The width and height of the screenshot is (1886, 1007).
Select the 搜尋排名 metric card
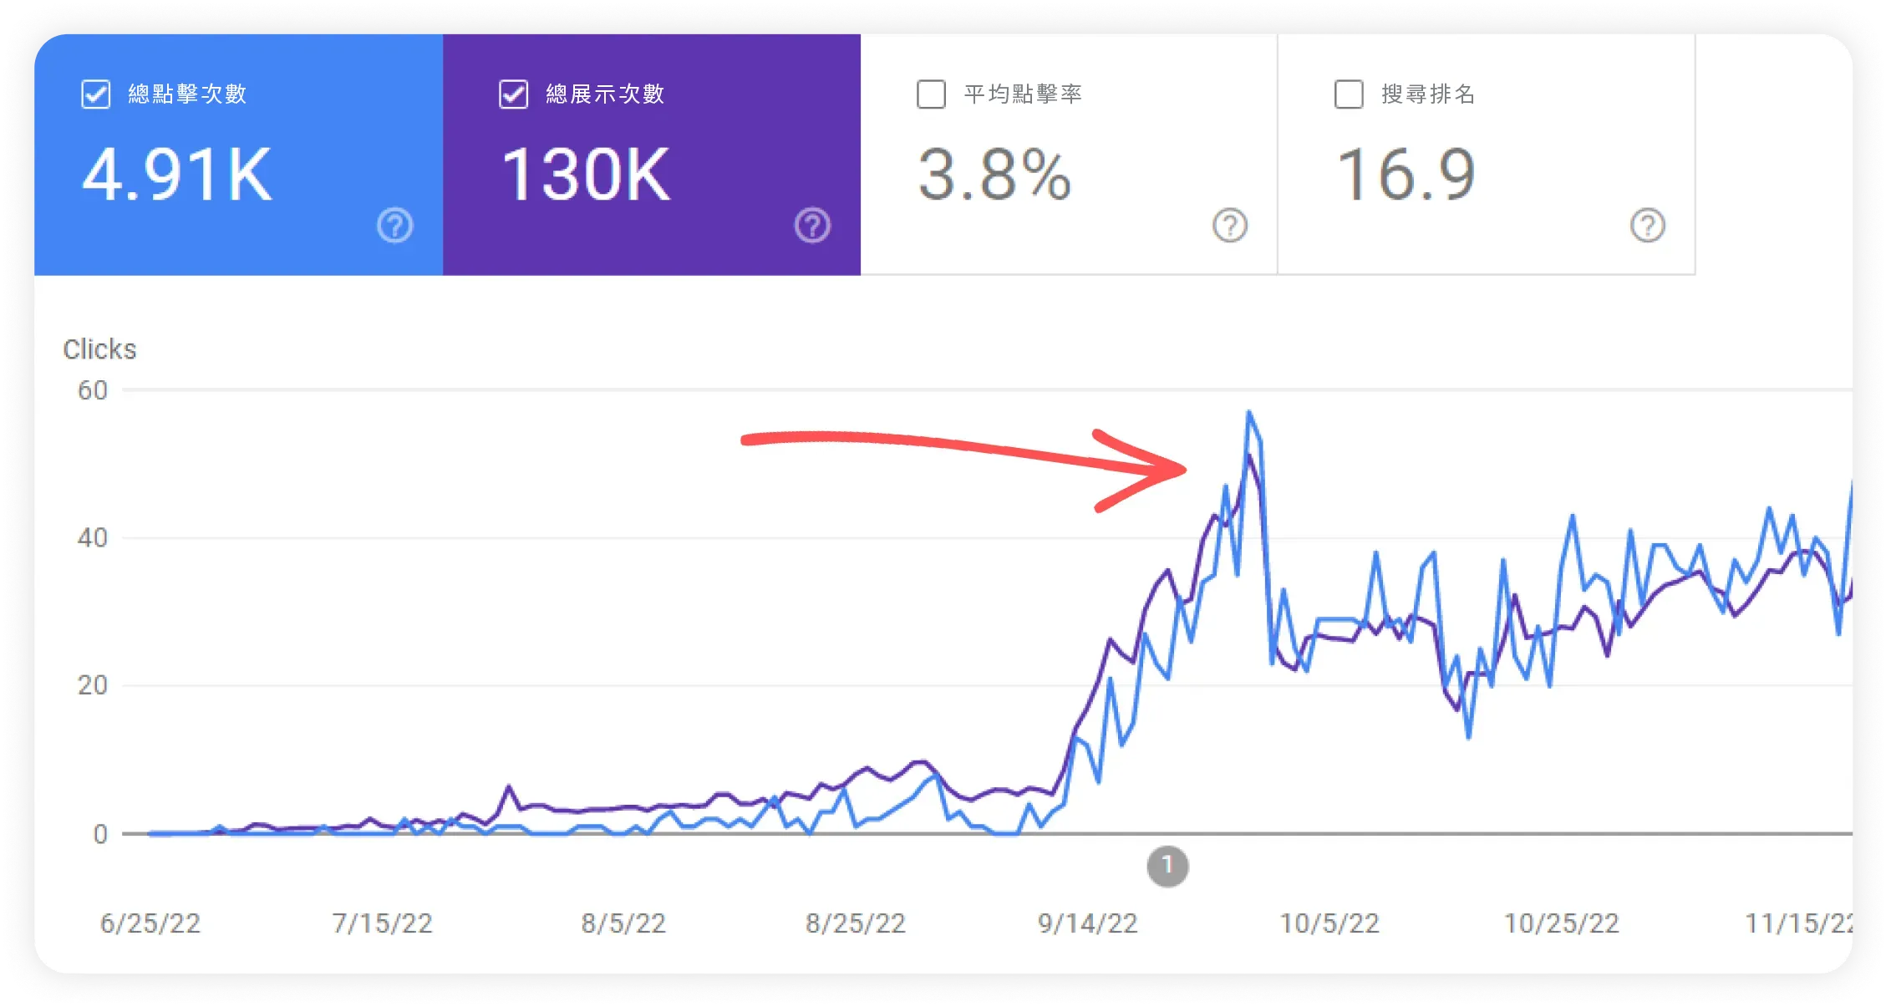coord(1487,155)
